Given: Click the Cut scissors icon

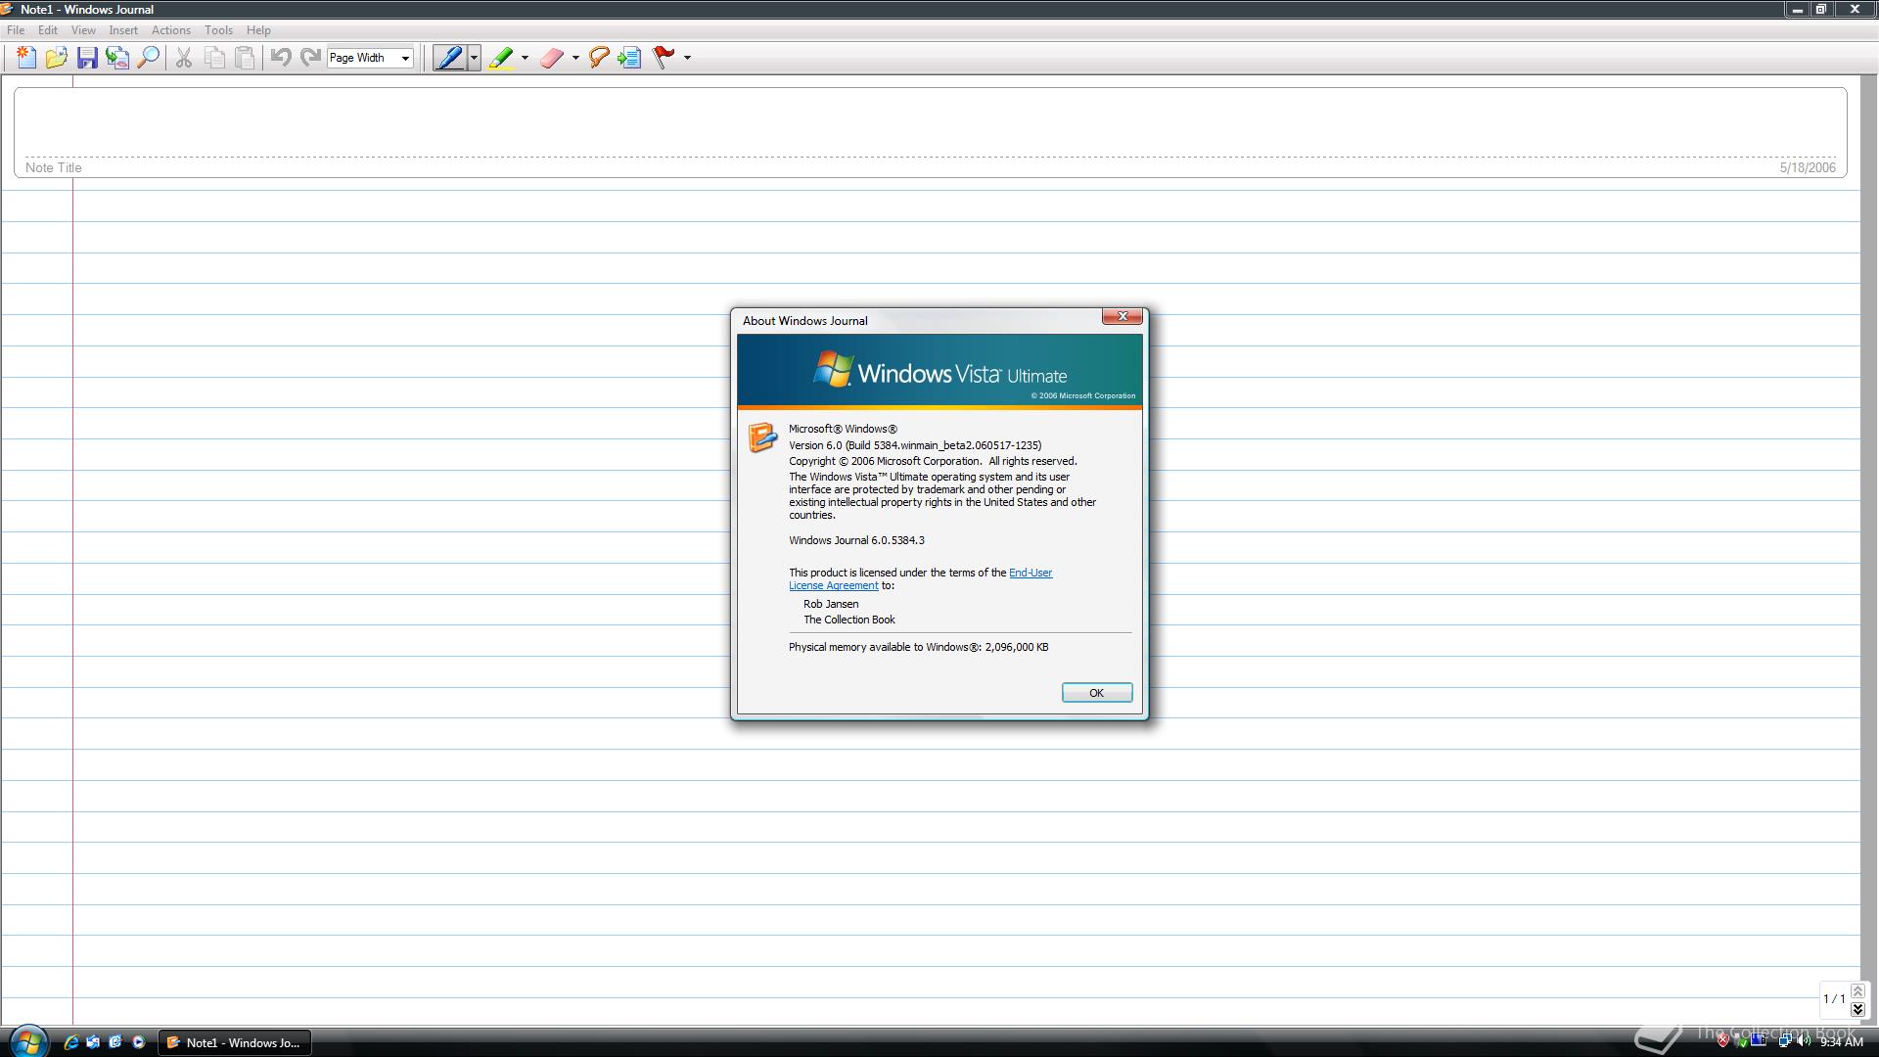Looking at the screenshot, I should coord(184,58).
